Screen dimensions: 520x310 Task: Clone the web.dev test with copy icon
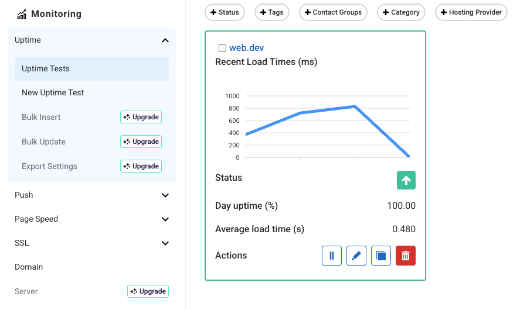380,256
